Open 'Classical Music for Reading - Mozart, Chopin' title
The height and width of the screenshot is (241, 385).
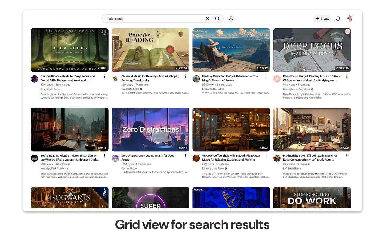coord(150,78)
